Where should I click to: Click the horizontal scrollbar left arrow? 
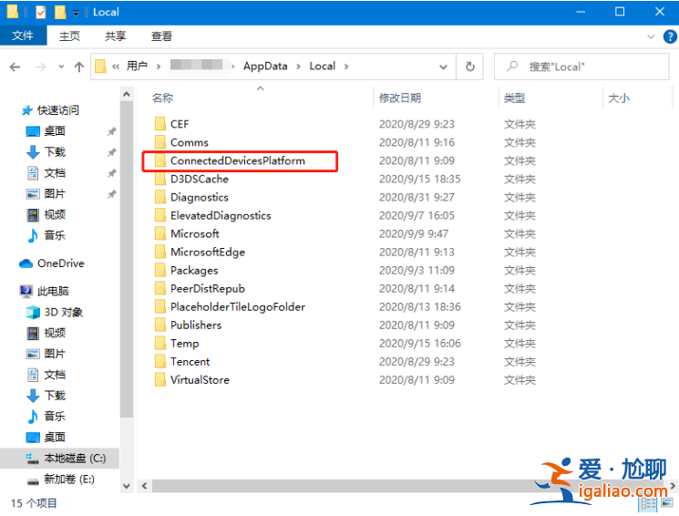click(x=145, y=486)
